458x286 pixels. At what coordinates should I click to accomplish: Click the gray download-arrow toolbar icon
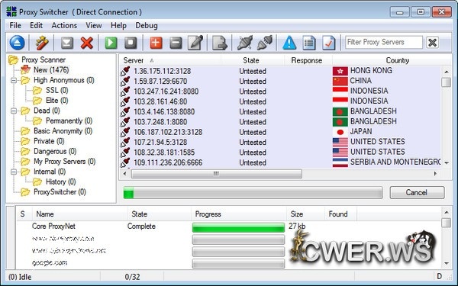click(x=67, y=43)
